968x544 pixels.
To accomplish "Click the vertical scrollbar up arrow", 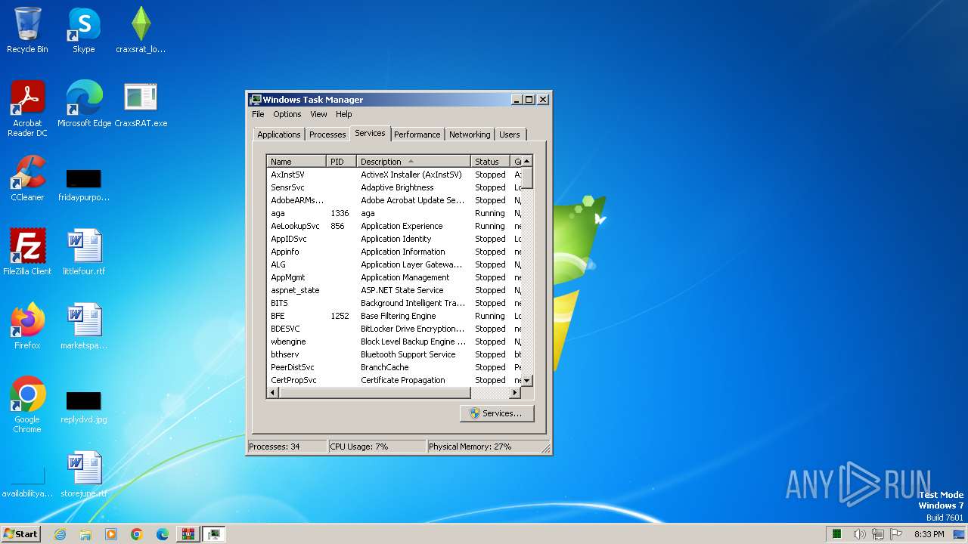I will (x=527, y=161).
